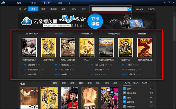The image size is (176, 109).
Task: Open the 女神 poster in 电影 section
Action: 29,98
